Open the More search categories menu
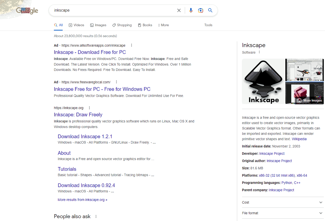Screen dimensions: 325x221 click(163, 25)
